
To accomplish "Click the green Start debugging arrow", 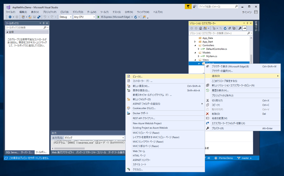I will pos(98,17).
